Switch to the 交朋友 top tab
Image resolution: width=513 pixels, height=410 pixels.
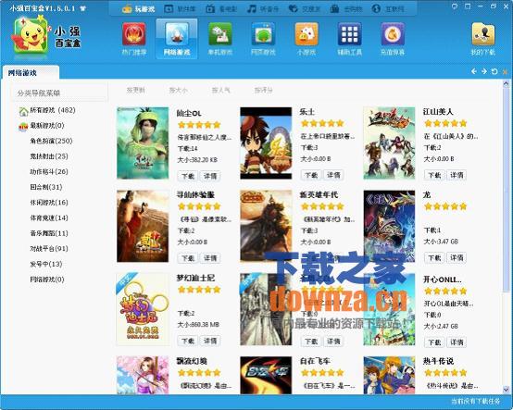tap(304, 9)
